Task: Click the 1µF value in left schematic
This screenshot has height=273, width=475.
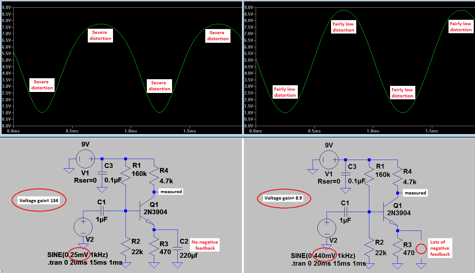Action: [102, 219]
